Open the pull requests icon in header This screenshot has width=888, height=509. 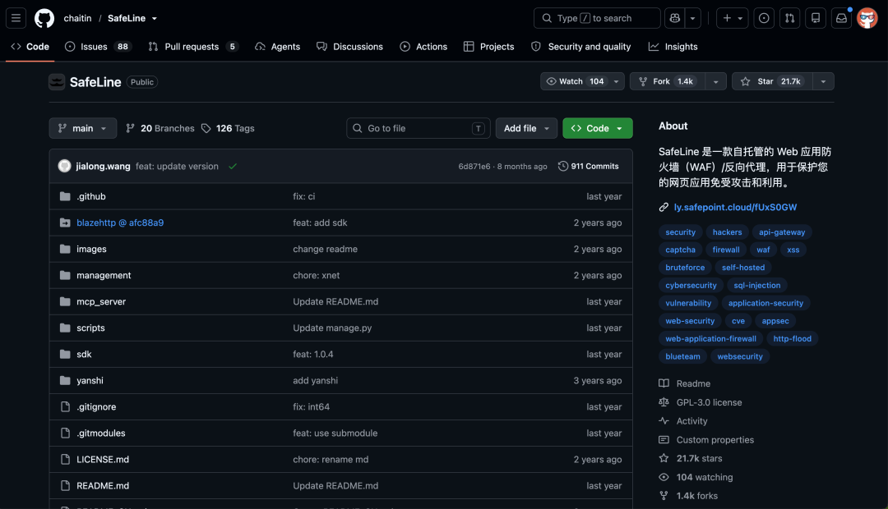[789, 18]
